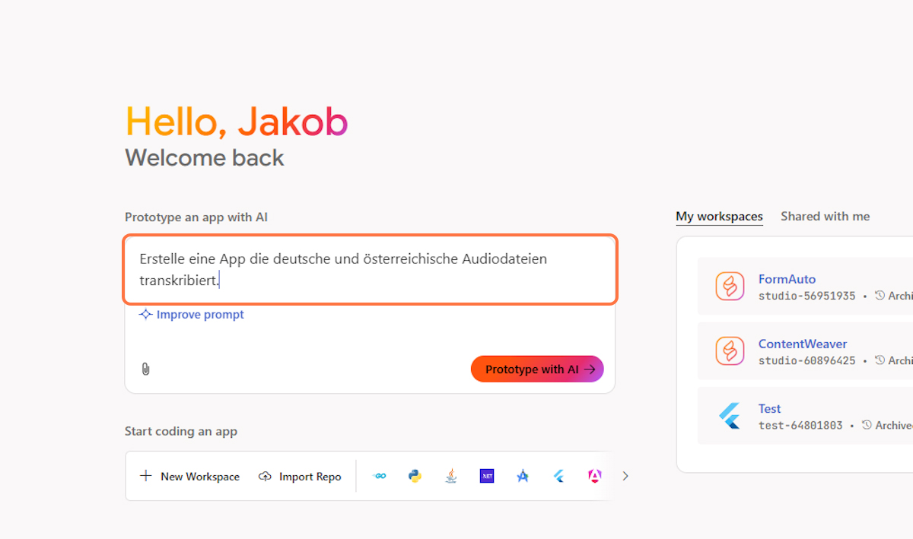
Task: Expand more framework templates with the chevron
Action: pyautogui.click(x=625, y=476)
